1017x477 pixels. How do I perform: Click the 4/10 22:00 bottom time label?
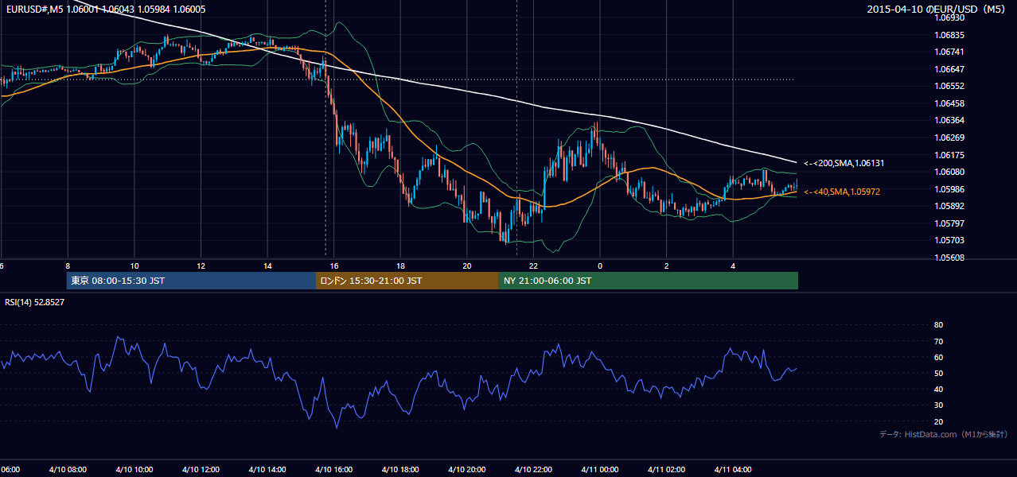(533, 469)
